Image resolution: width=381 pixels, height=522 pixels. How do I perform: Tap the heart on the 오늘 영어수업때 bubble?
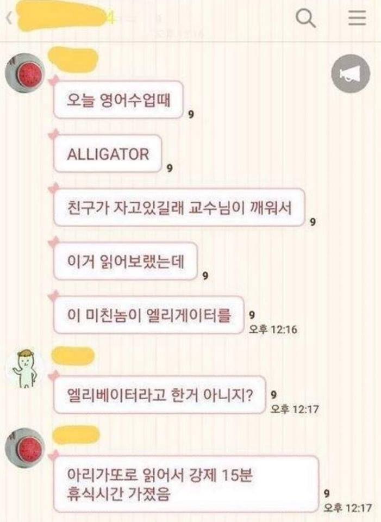(x=53, y=80)
